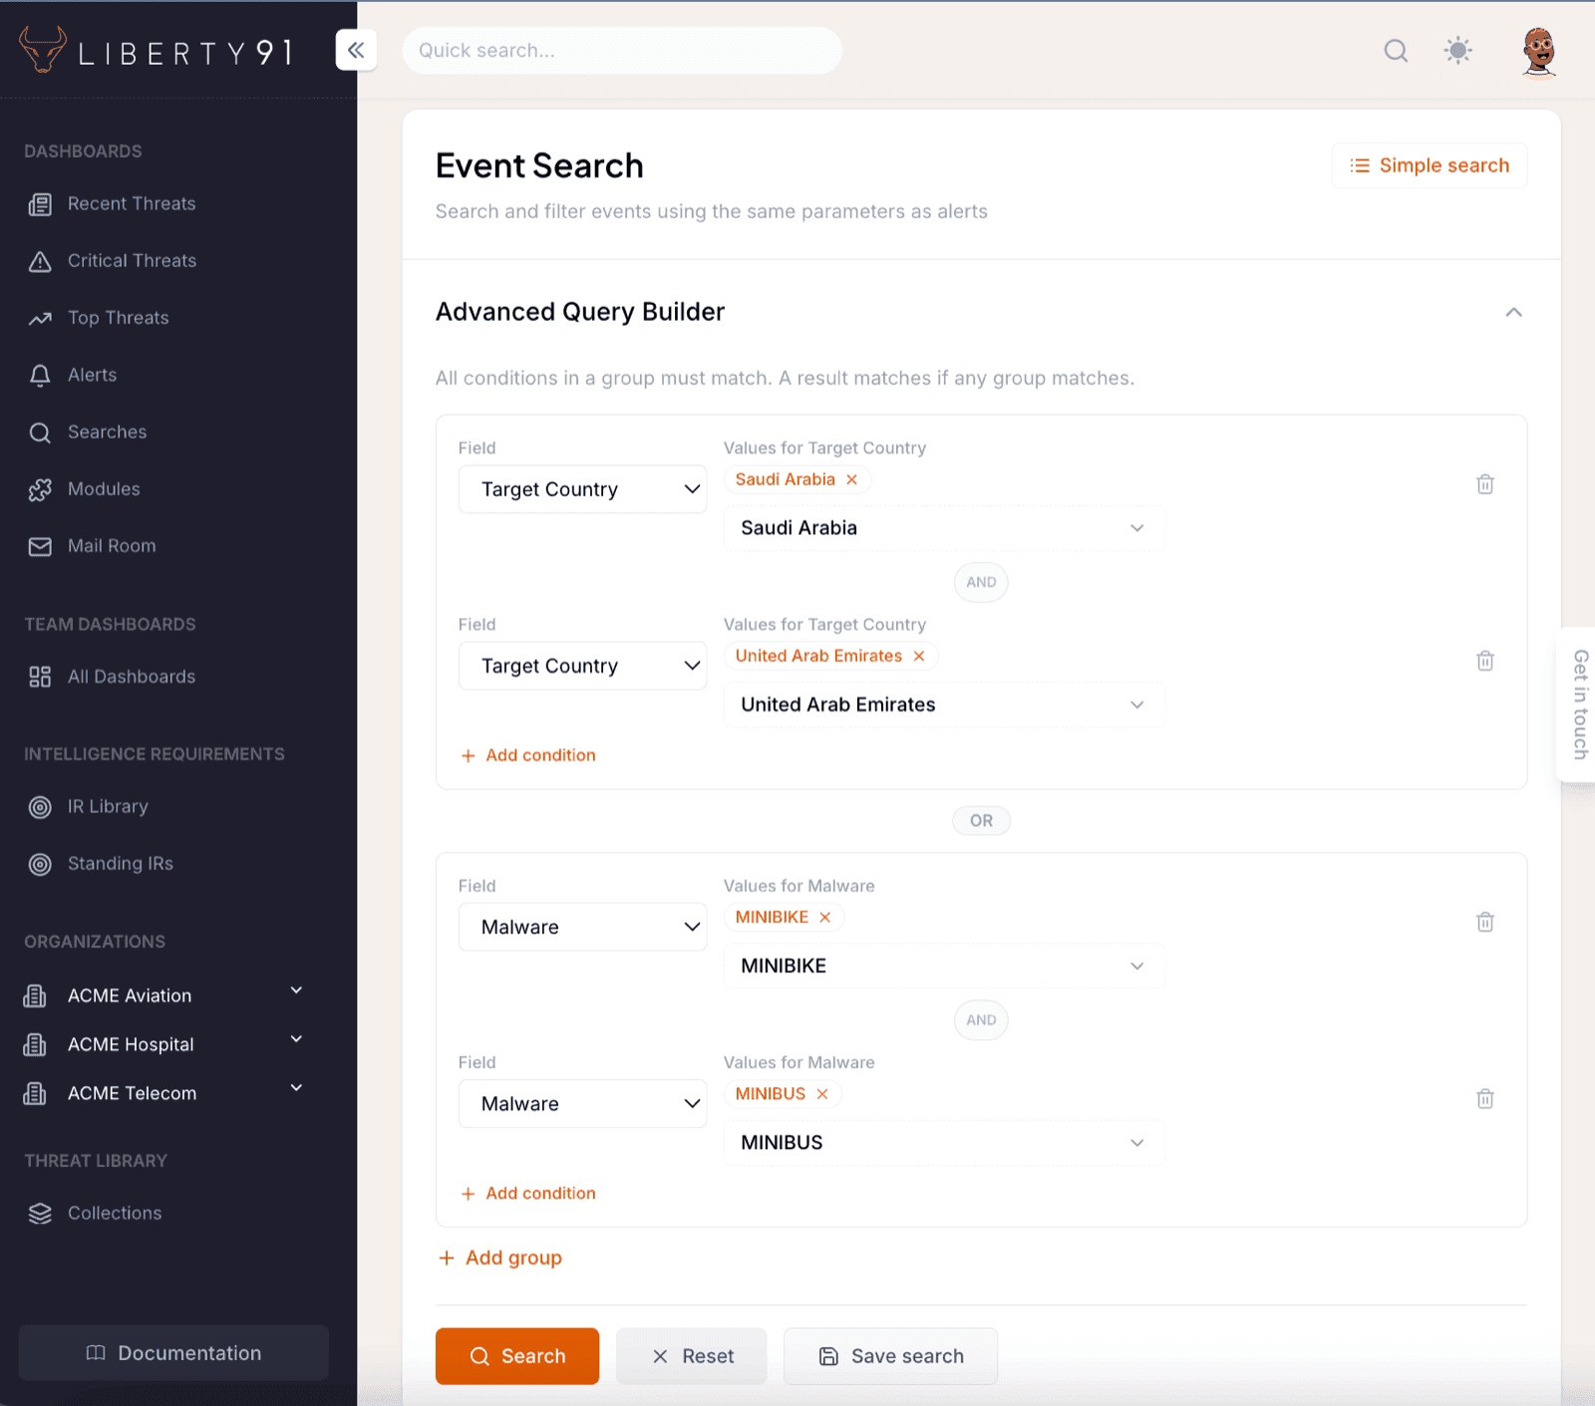Viewport: 1595px width, 1406px height.
Task: Collapse the sidebar with the double-chevron button
Action: pyautogui.click(x=356, y=50)
